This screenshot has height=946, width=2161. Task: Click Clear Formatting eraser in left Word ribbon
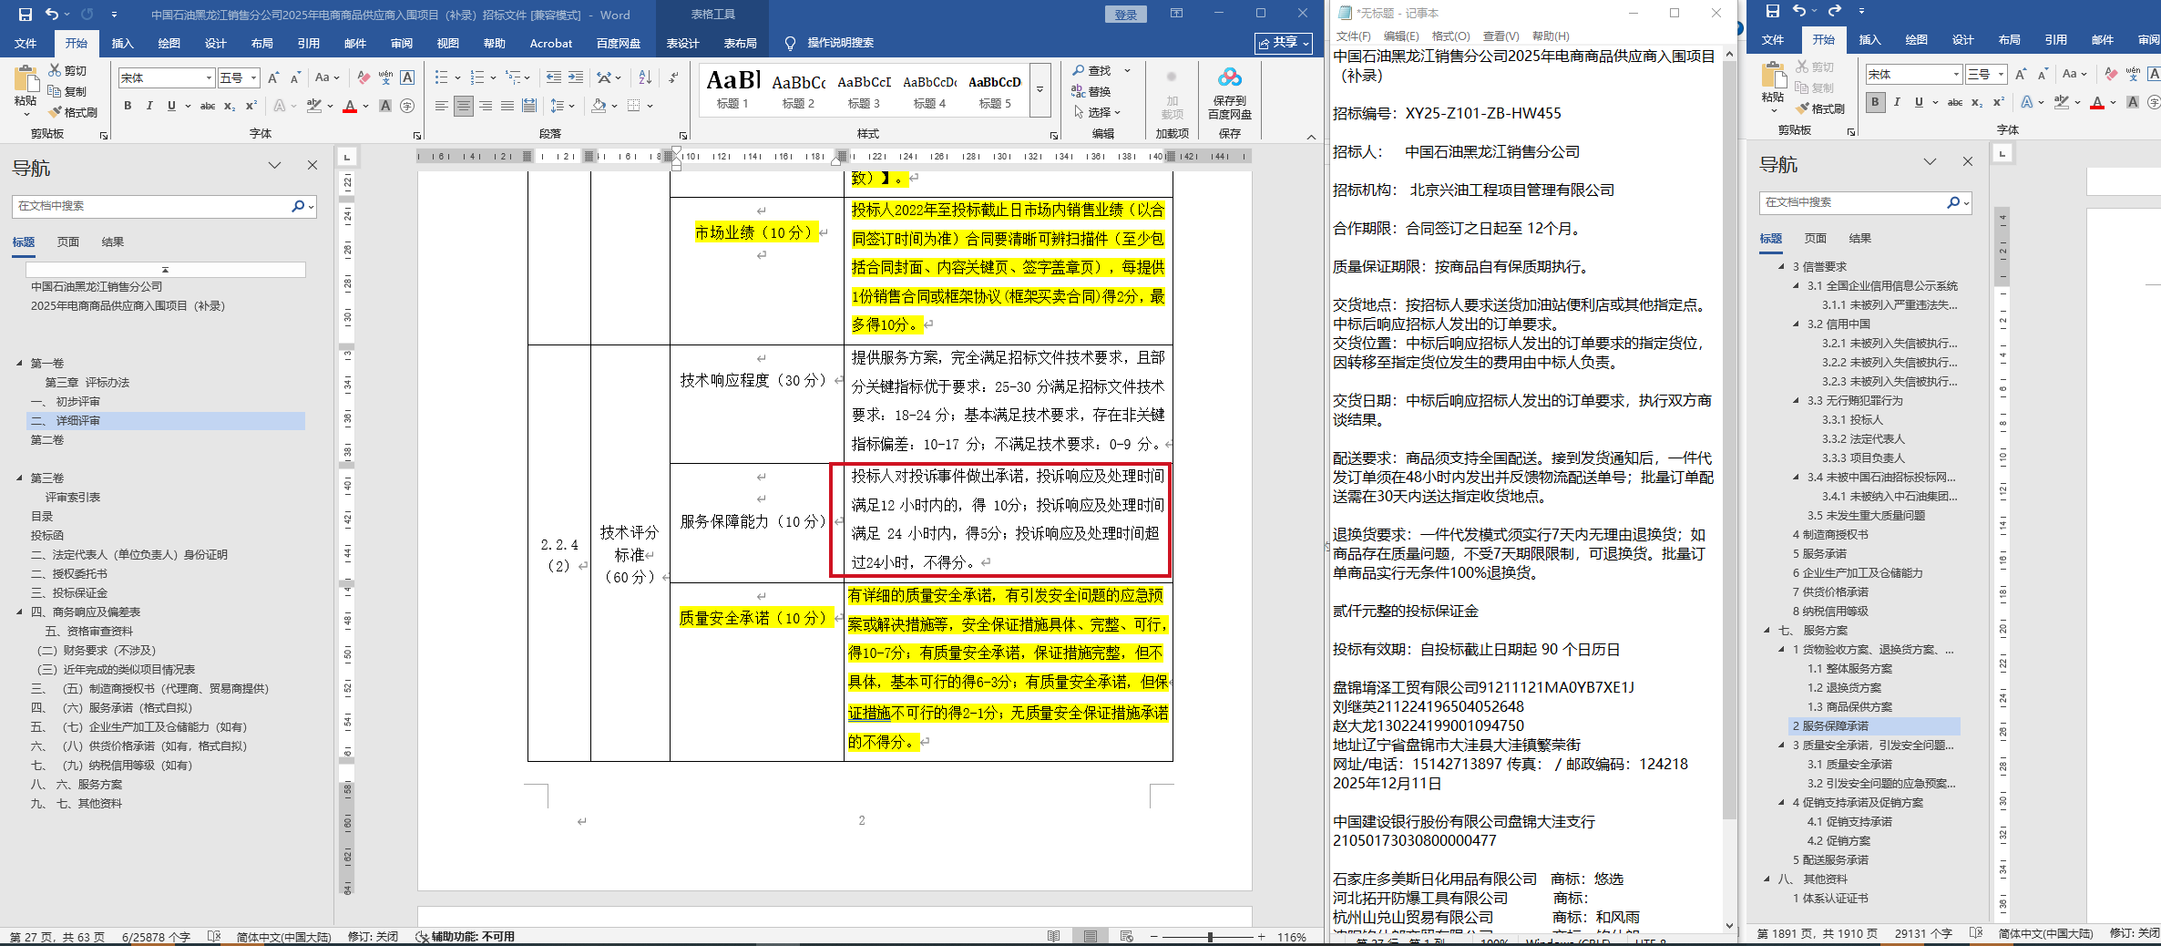point(364,77)
